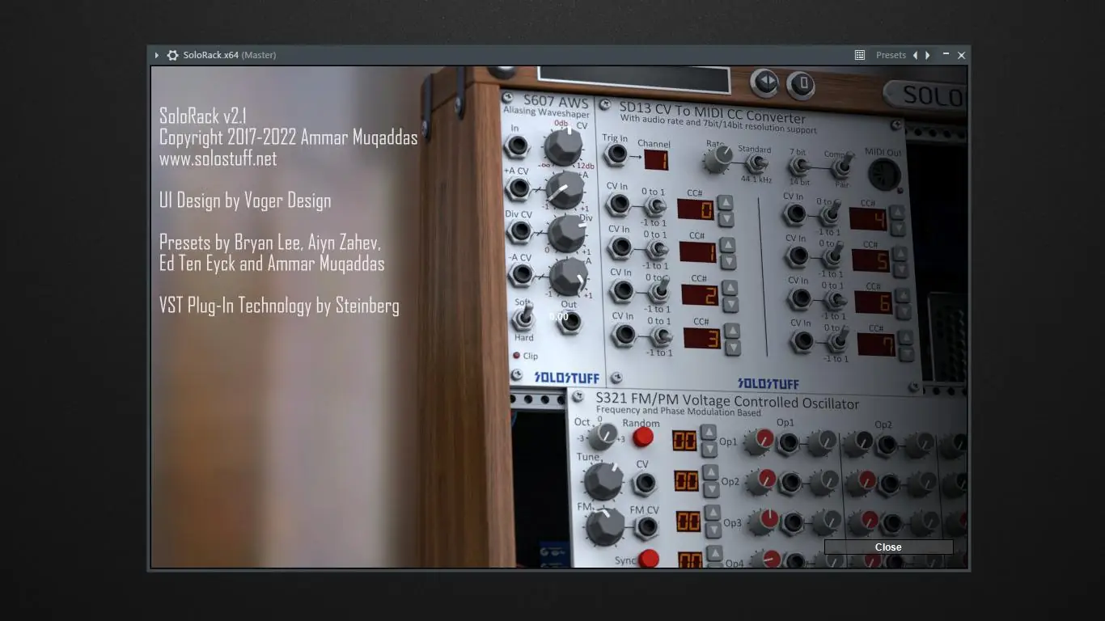The image size is (1105, 621).
Task: Click the www.solostuff.net text
Action: 218,158
